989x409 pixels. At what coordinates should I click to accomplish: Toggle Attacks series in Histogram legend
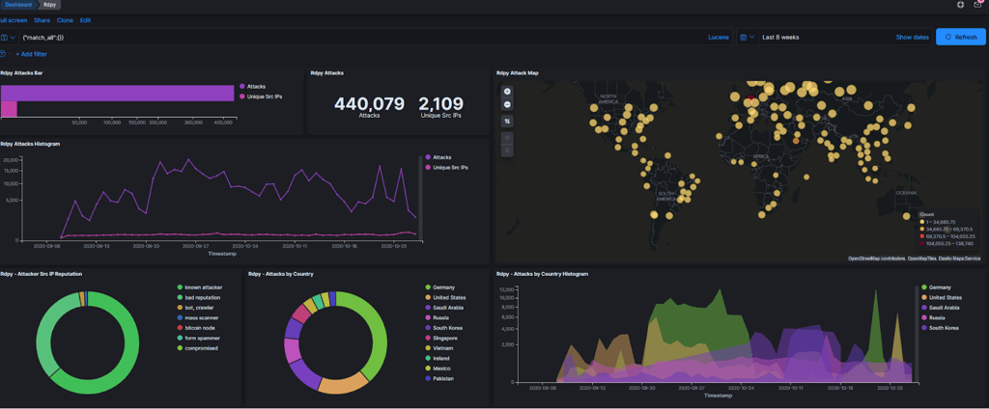(x=442, y=157)
